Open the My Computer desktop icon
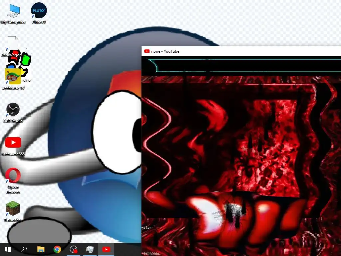The width and height of the screenshot is (341, 256). tap(13, 13)
